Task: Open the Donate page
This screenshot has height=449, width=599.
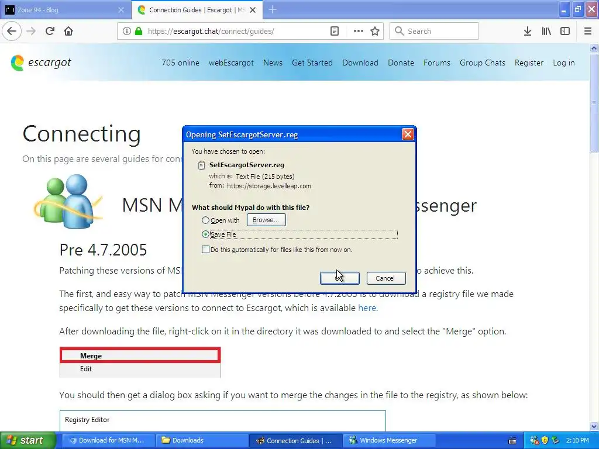Action: tap(401, 63)
